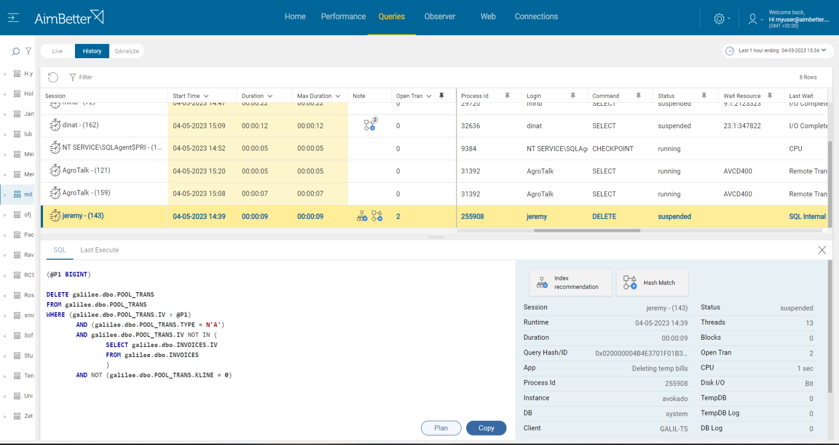Click the CHECKPOINT command cell
Screen dimensions: 839x445
(x=613, y=149)
